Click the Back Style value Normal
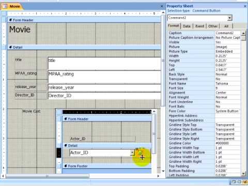This screenshot has width=248, height=186. pyautogui.click(x=228, y=74)
